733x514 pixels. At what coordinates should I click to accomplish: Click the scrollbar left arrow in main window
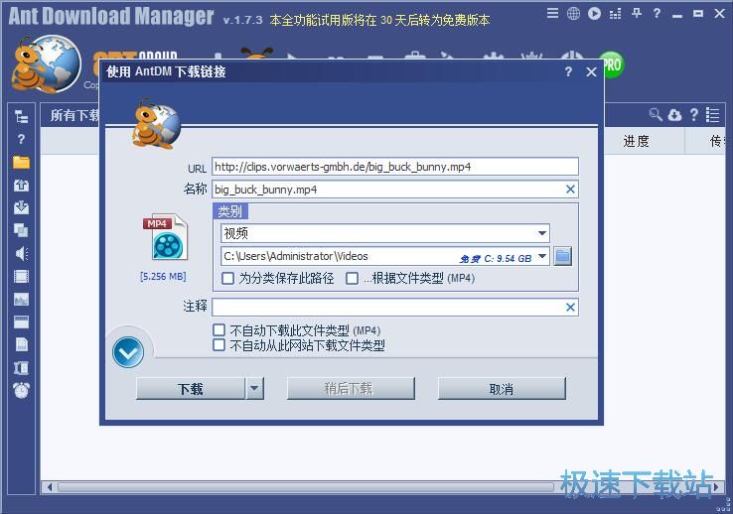49,487
